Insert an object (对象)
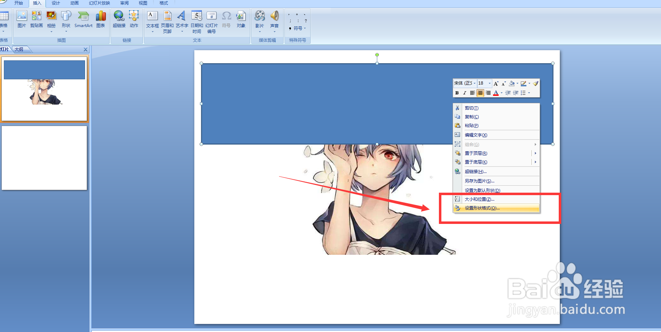The image size is (661, 332). pyautogui.click(x=241, y=20)
